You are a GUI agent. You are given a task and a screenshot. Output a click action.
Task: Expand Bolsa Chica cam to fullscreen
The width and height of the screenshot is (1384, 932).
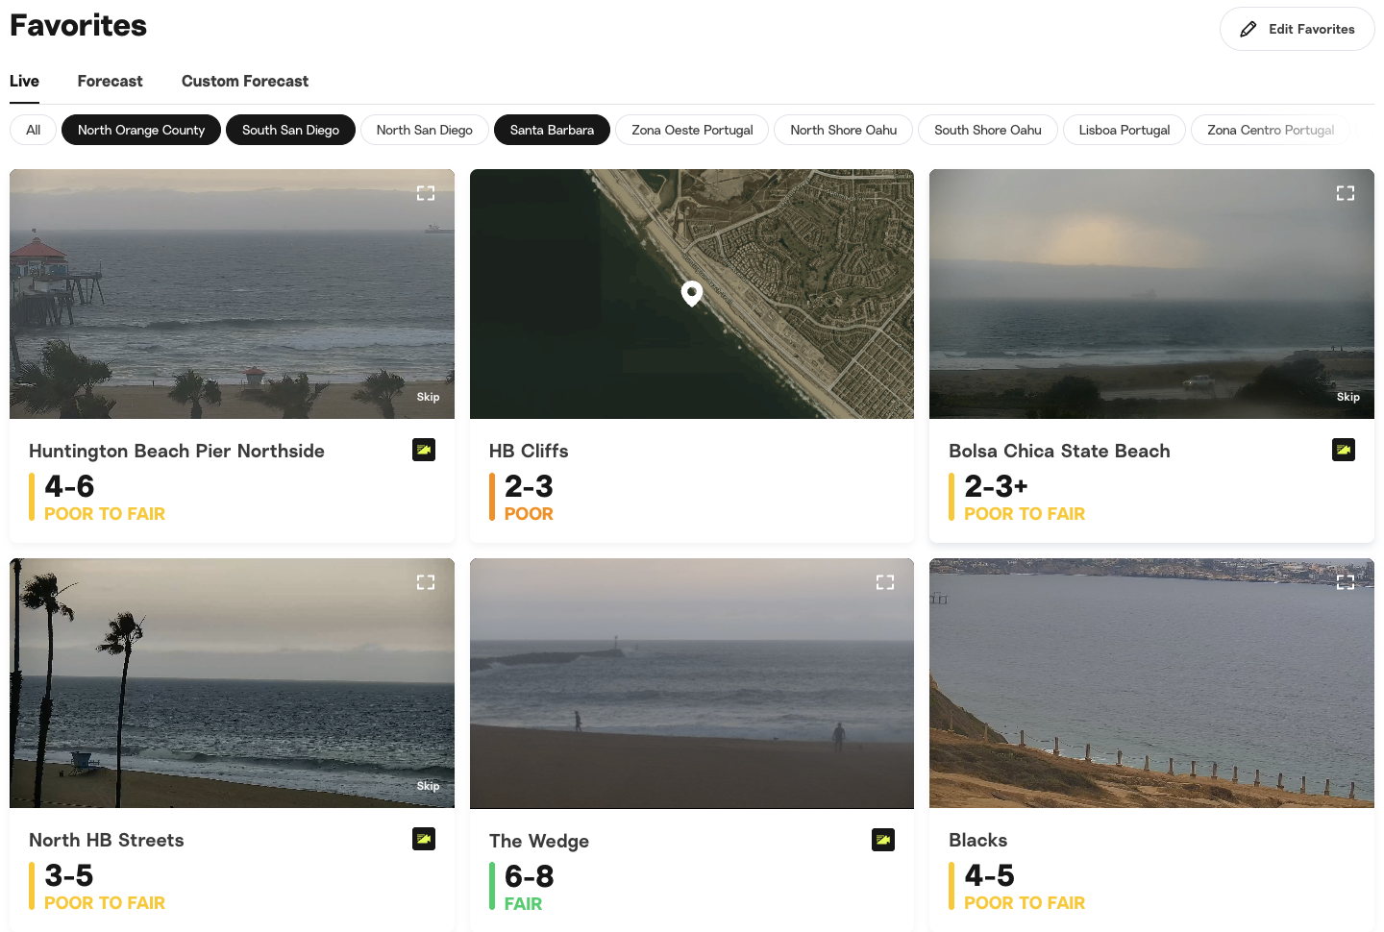click(1346, 193)
